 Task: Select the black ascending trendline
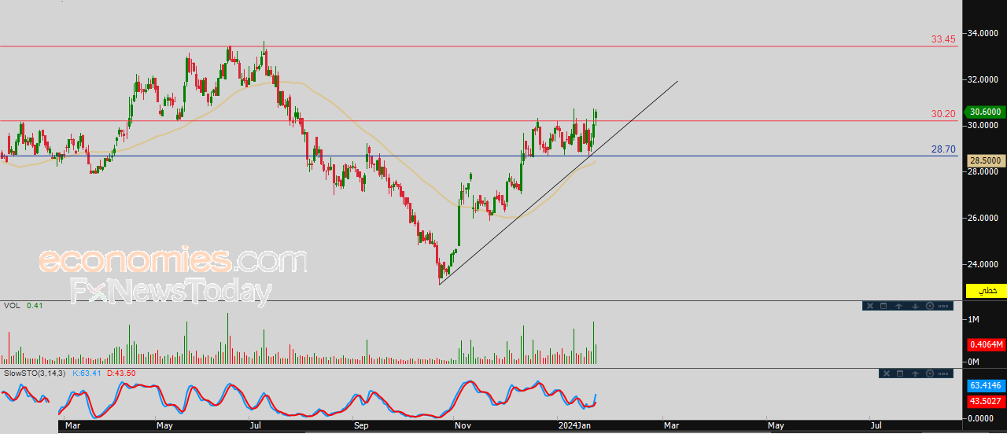pos(559,182)
